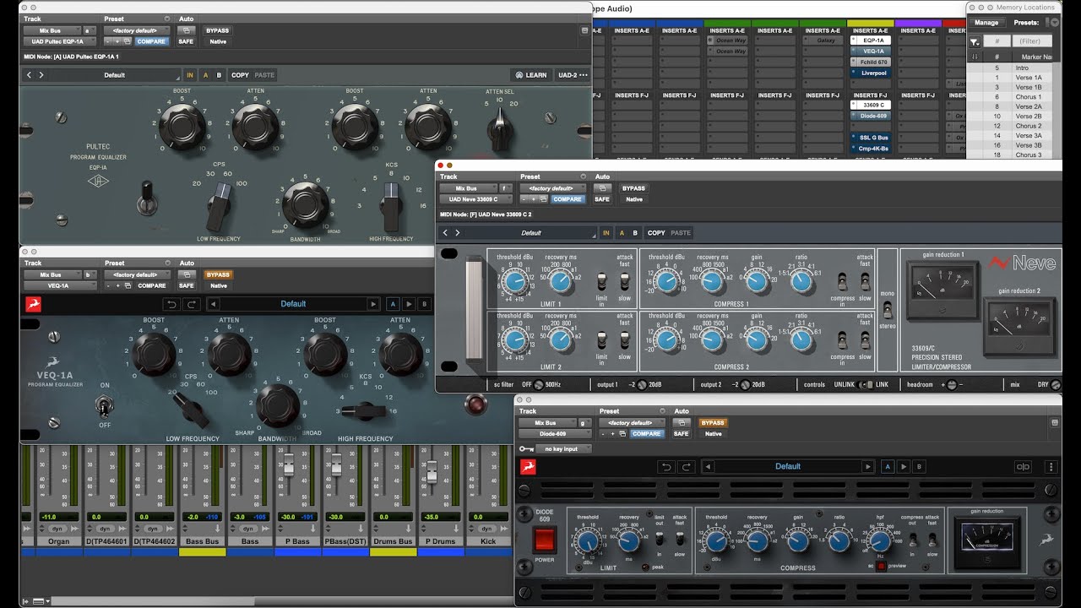Select Liverpool insert in the mixer

point(872,73)
